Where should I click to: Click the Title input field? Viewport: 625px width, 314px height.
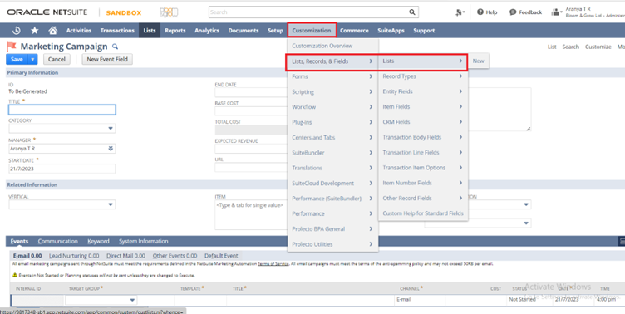click(x=62, y=110)
